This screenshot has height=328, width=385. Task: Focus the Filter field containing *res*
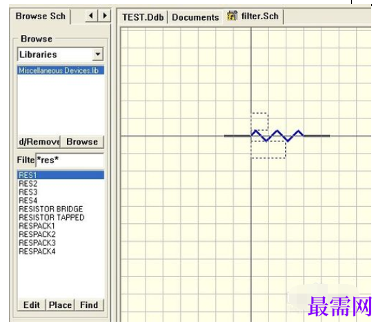(x=70, y=160)
